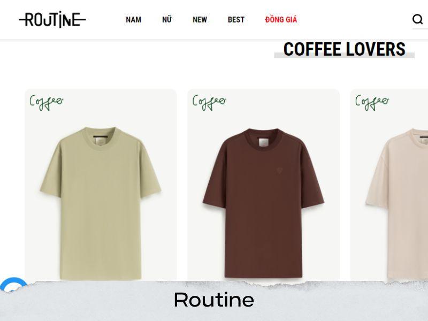Go to the BEST section
Screen dimensions: 428x321
pyautogui.click(x=236, y=20)
